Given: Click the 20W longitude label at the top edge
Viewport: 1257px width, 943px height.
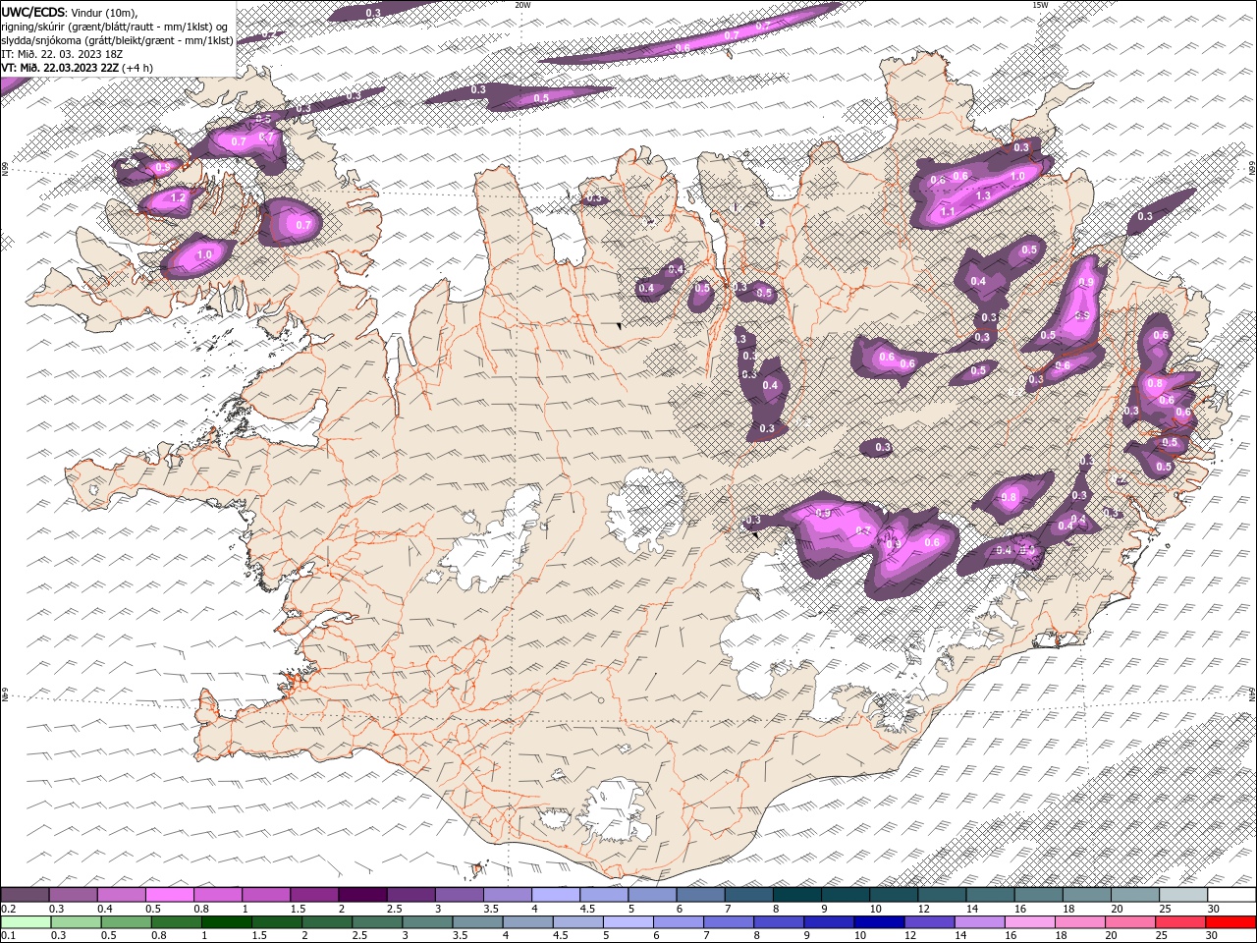Looking at the screenshot, I should (522, 5).
